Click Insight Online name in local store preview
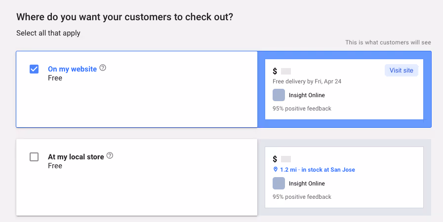 point(307,184)
